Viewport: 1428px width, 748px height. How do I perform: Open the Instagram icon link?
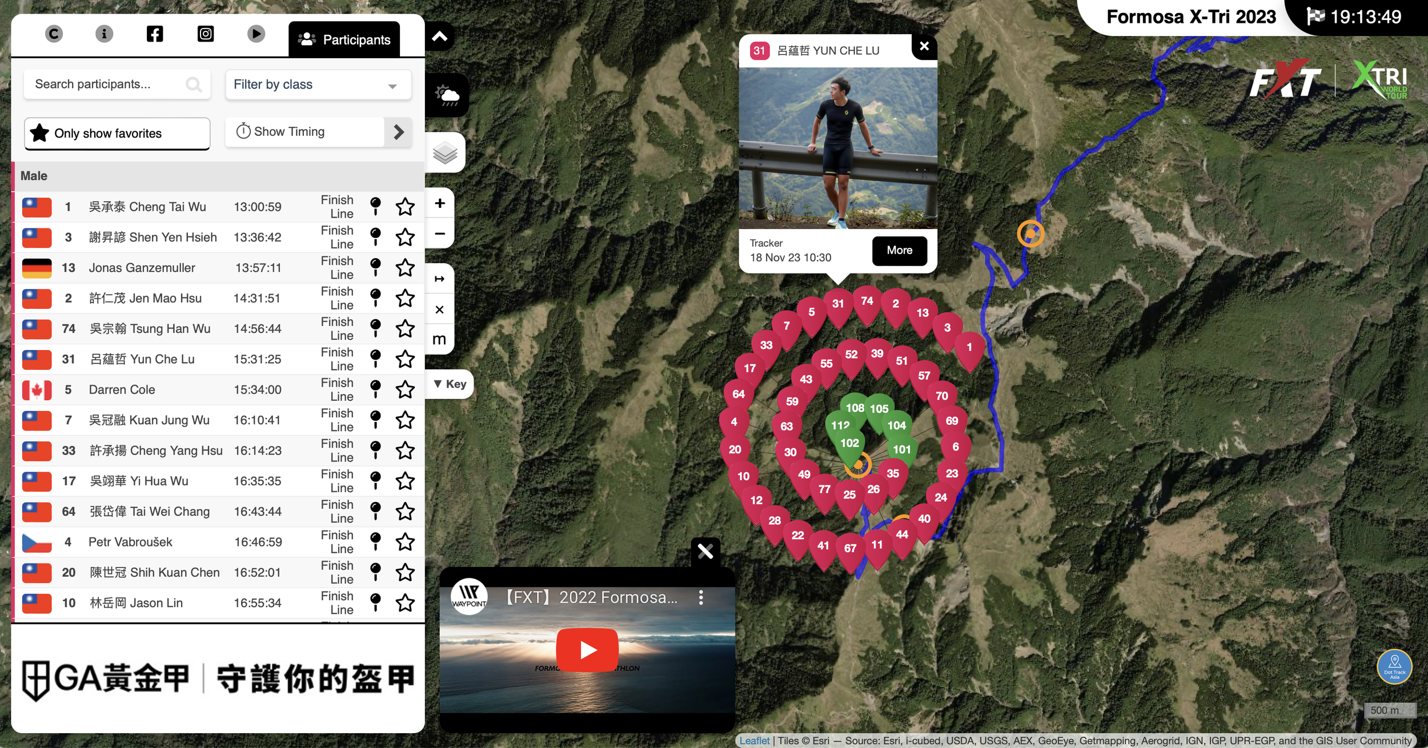pyautogui.click(x=206, y=34)
